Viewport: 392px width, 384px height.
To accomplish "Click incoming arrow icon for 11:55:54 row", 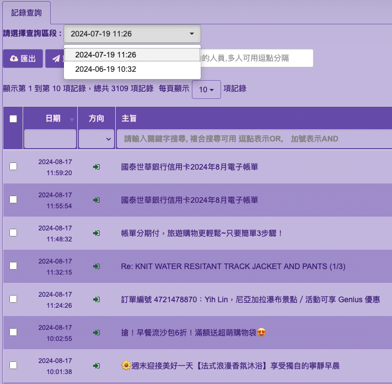I will (96, 200).
